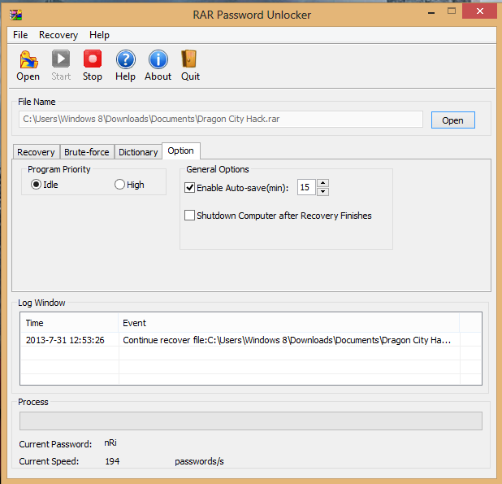Switch to the Dictionary tab
The image size is (502, 484).
[138, 152]
